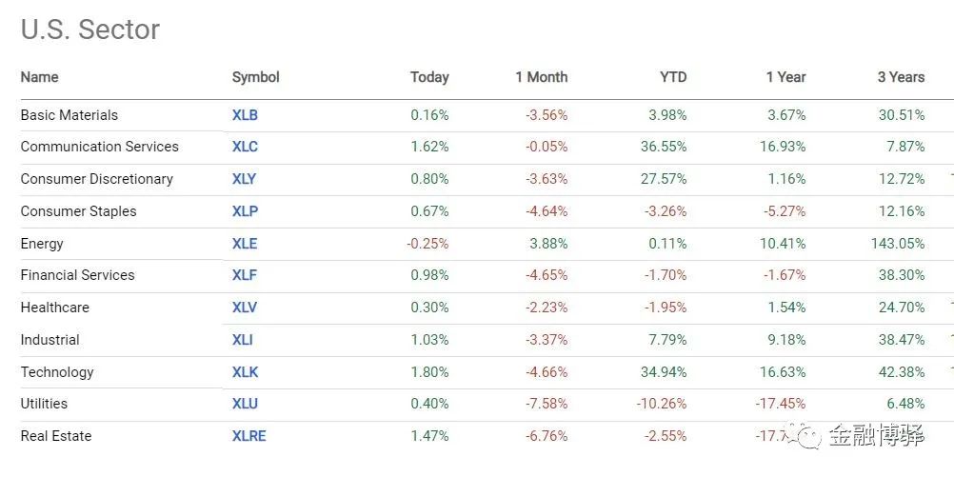Select the XLE symbol link

tap(244, 244)
